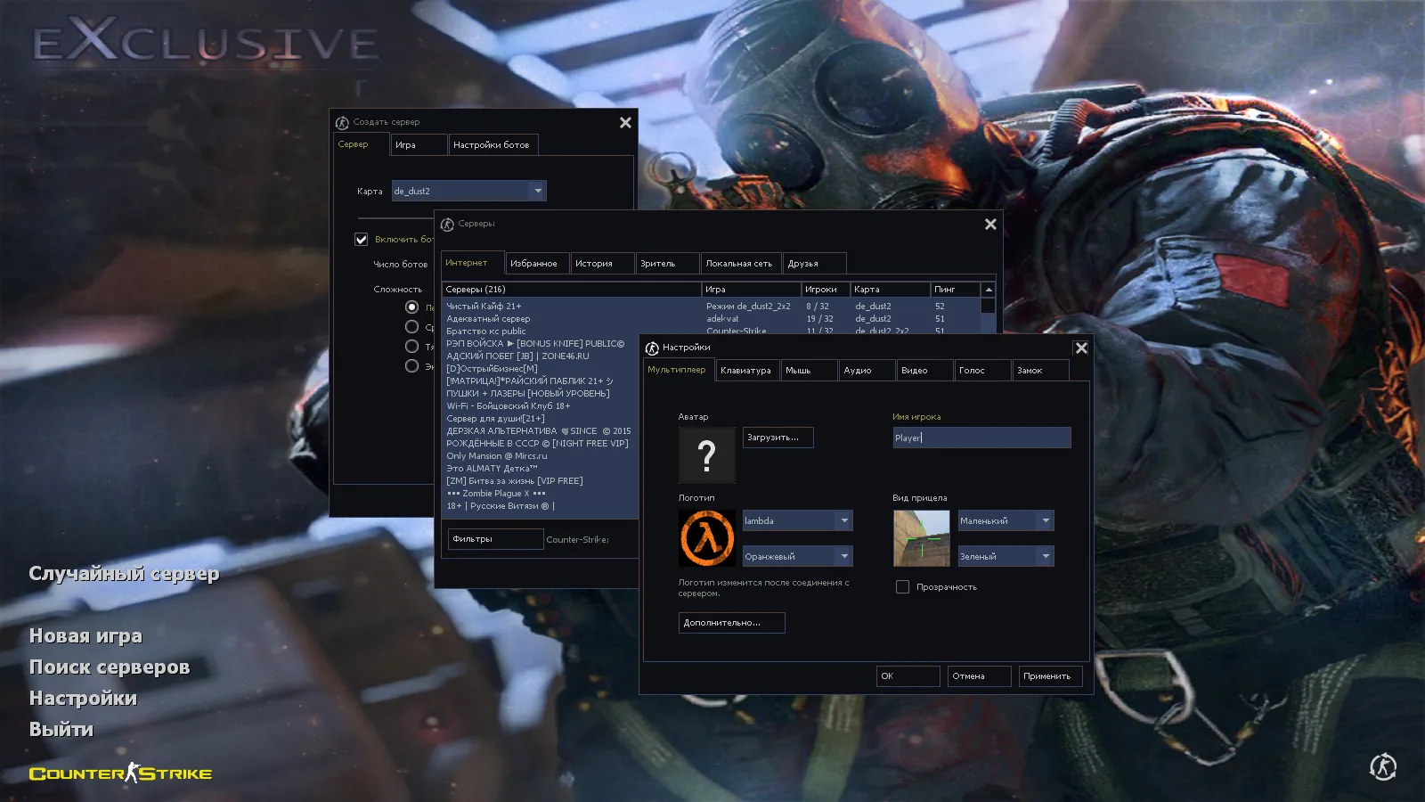This screenshot has width=1425, height=802.
Task: Switch to the Избранное tab
Action: pos(536,262)
